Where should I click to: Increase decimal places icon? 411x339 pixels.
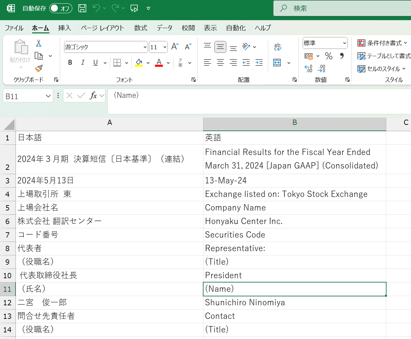(308, 68)
